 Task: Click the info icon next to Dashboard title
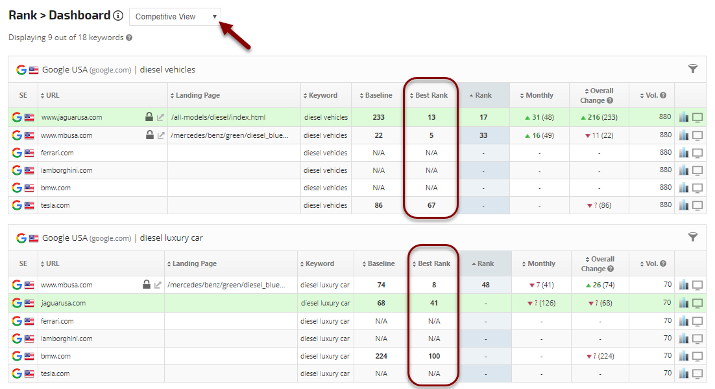tap(117, 16)
